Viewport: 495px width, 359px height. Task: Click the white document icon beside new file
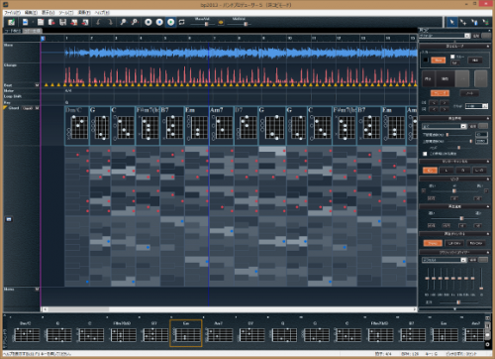click(x=41, y=22)
